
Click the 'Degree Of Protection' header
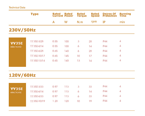tap(110, 15)
